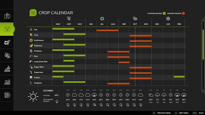The height and width of the screenshot is (115, 205).
Task: Click the Corn crop icon
Action: 31,35
